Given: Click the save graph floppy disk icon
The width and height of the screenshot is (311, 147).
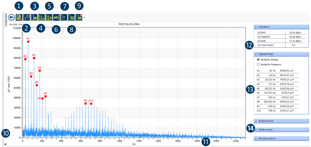Looking at the screenshot, I should point(71,17).
